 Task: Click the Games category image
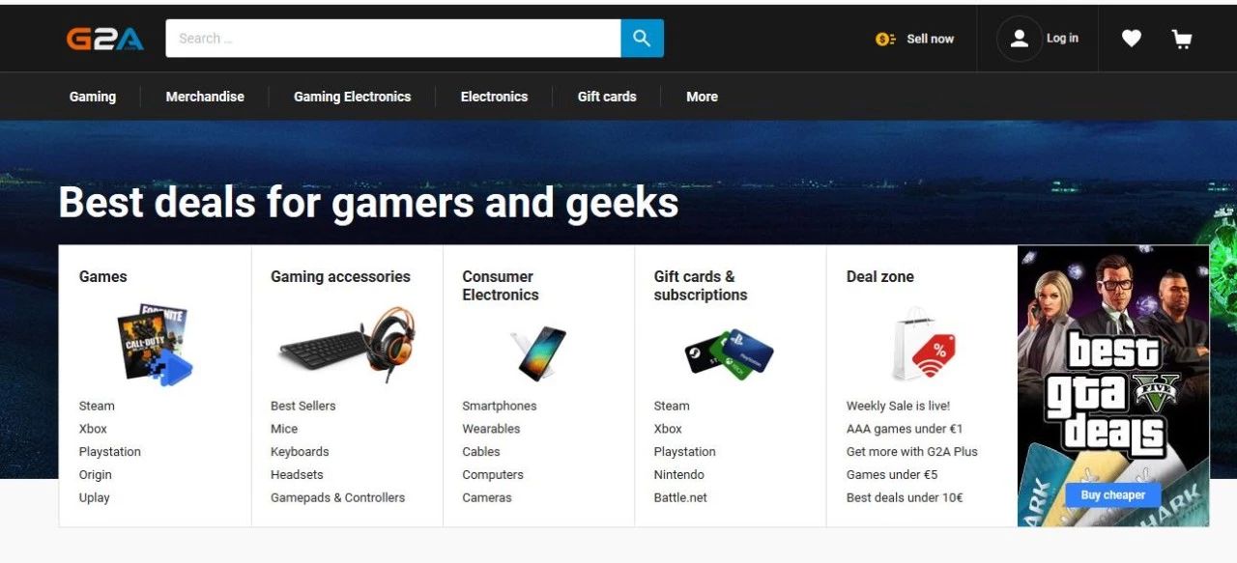click(156, 345)
